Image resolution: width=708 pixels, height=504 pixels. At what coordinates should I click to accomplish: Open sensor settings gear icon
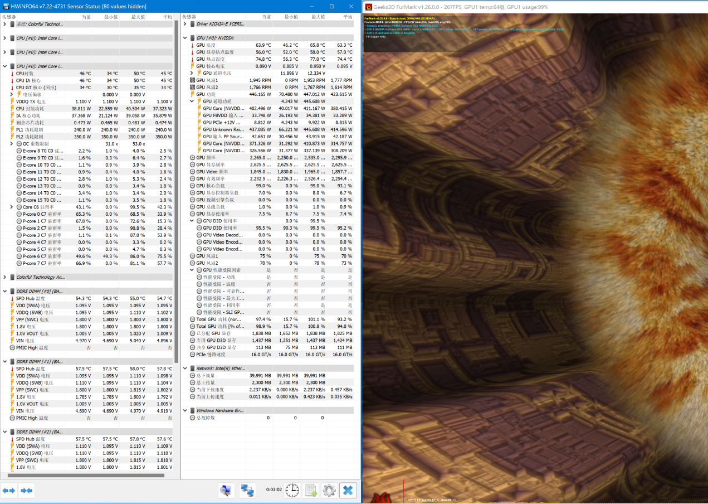coord(329,491)
